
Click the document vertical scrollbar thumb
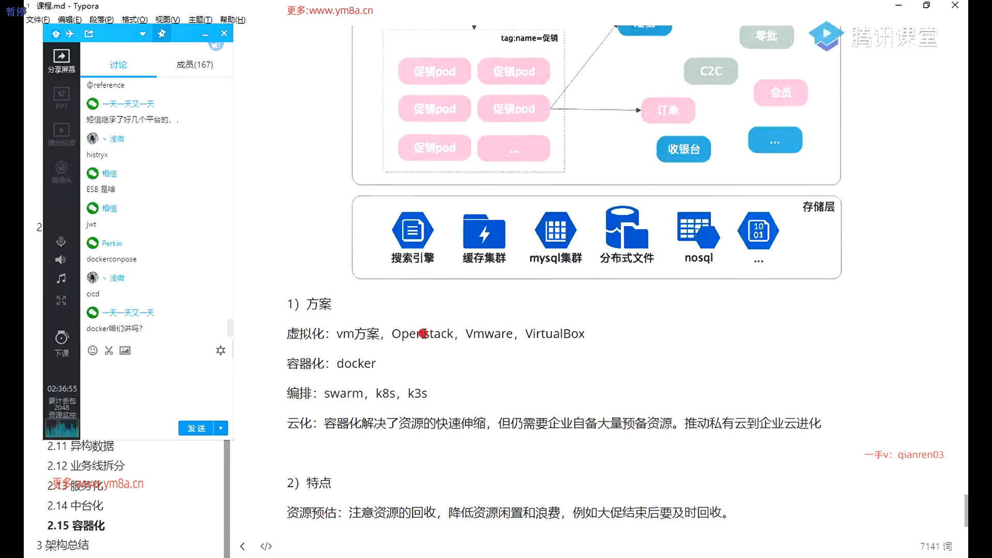966,510
